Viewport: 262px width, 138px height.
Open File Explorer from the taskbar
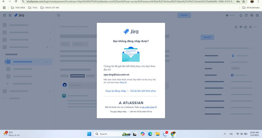pyautogui.click(x=158, y=134)
